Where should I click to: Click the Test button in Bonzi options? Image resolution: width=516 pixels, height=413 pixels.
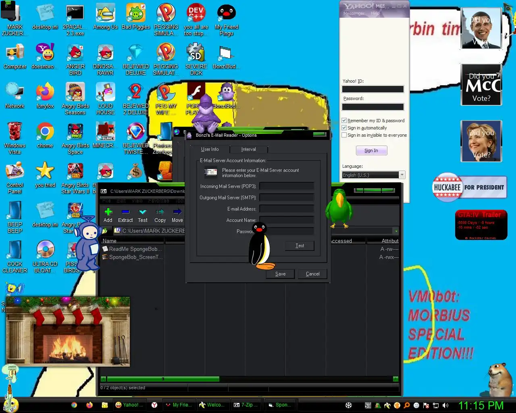(300, 246)
